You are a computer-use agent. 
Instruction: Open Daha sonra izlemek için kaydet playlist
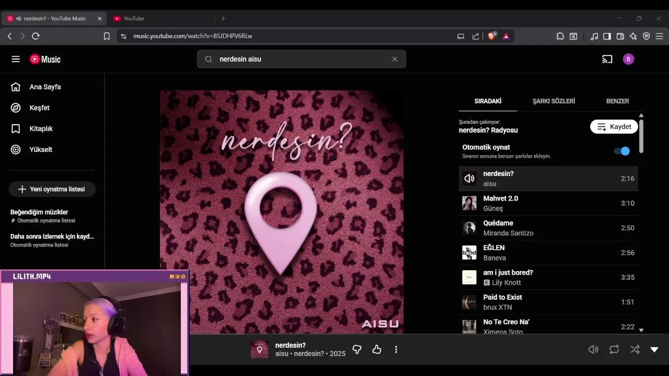[x=52, y=240]
